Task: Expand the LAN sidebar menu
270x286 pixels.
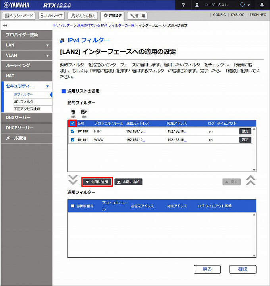Action: [27, 45]
